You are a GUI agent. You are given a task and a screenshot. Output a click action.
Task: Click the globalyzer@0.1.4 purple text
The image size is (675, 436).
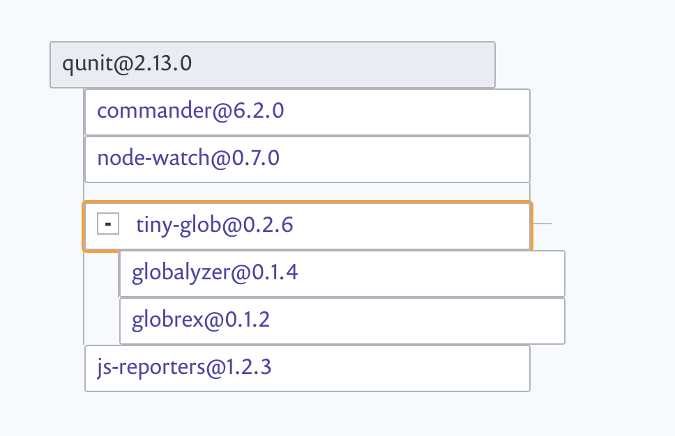(x=213, y=272)
